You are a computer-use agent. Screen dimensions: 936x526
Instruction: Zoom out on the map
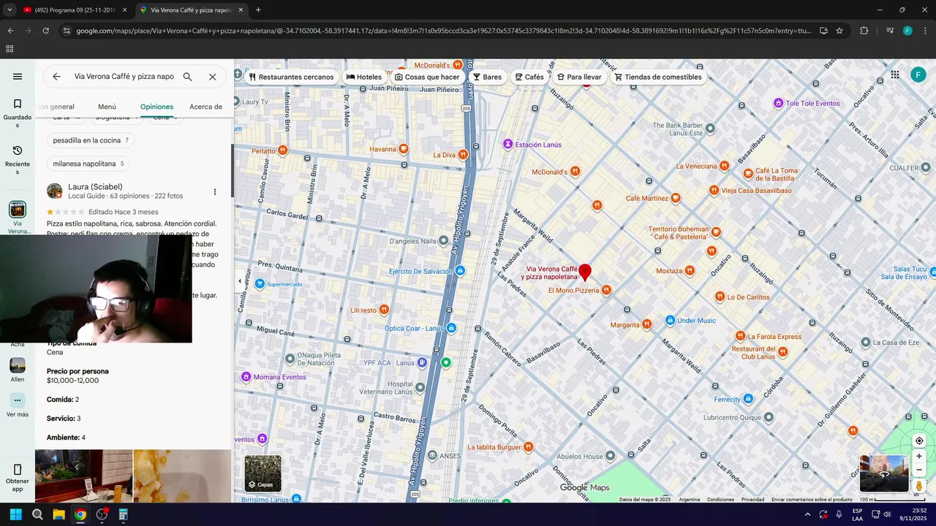(x=919, y=470)
